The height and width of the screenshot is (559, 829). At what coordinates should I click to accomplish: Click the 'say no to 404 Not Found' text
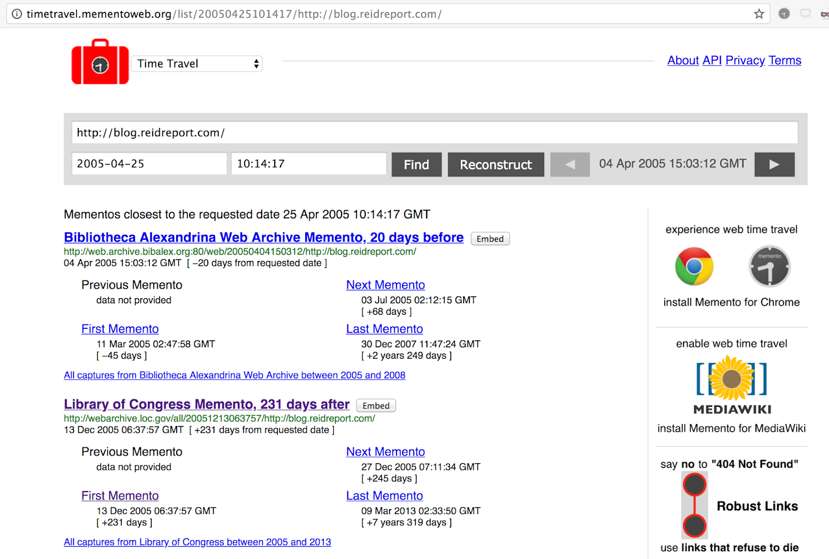[x=730, y=464]
